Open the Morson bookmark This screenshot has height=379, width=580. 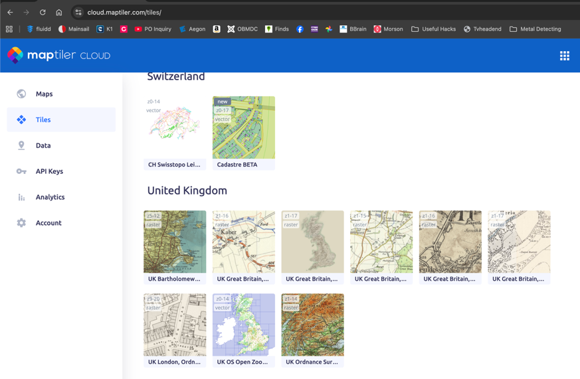tap(388, 29)
